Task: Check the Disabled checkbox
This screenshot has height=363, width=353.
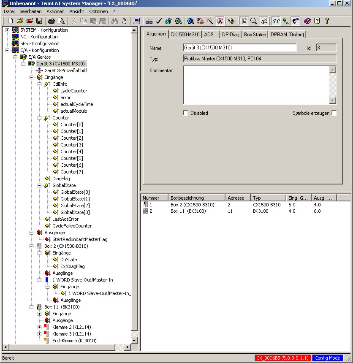Action: click(x=185, y=113)
